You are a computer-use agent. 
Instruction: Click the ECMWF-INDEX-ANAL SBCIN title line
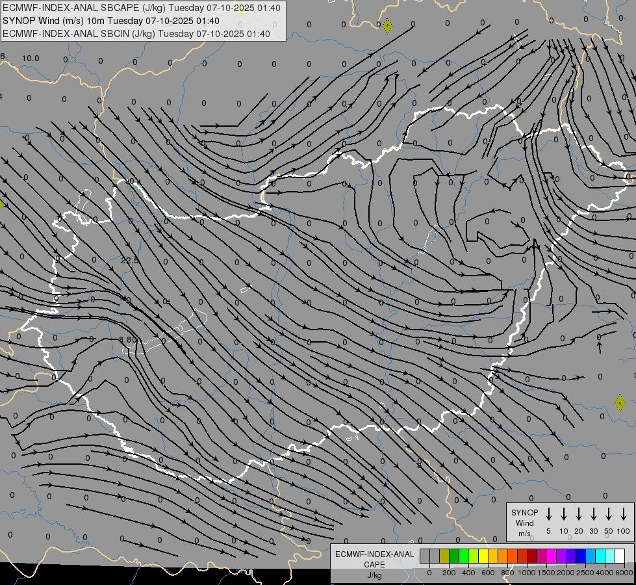136,34
